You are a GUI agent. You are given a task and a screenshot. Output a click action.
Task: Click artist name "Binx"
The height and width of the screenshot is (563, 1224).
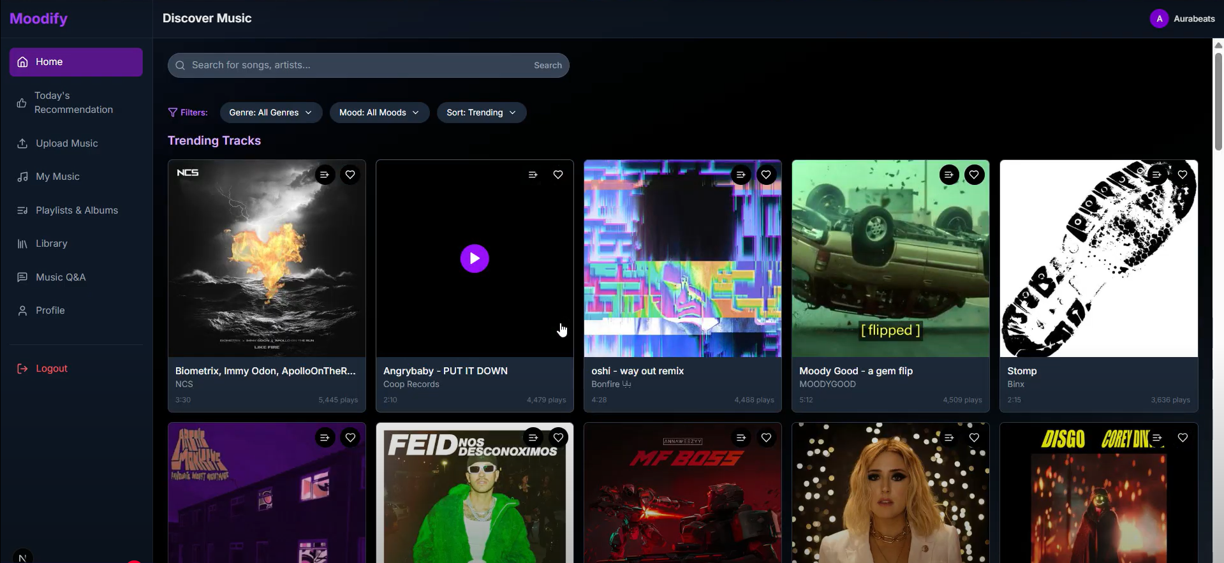click(1015, 384)
